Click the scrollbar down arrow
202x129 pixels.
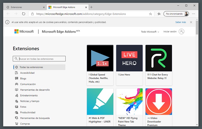tap(197, 125)
